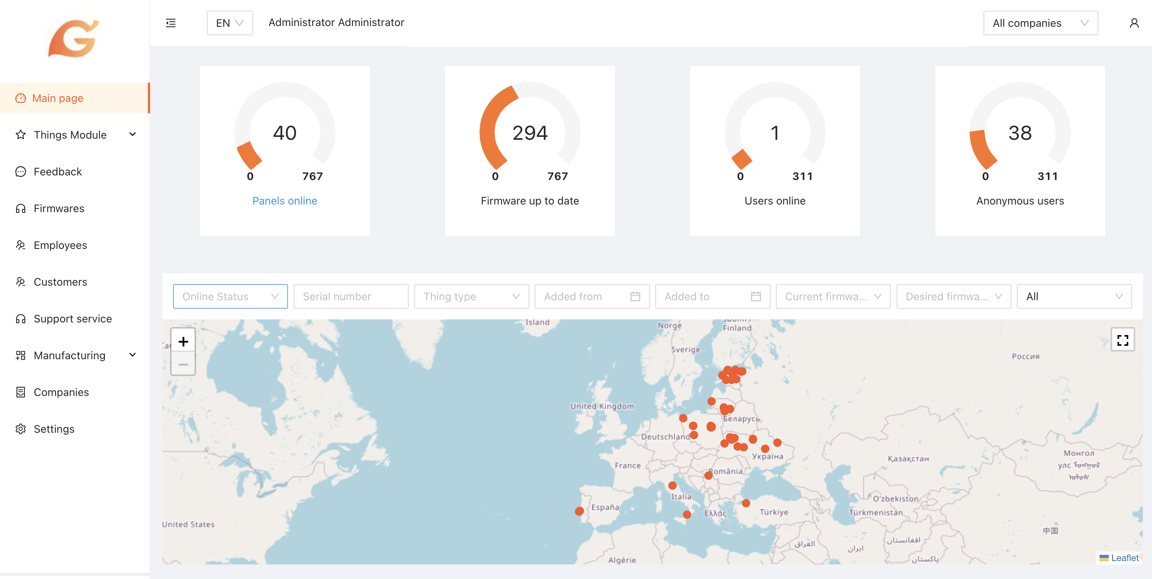This screenshot has height=579, width=1152.
Task: Open the Online Status filter dropdown
Action: point(230,296)
